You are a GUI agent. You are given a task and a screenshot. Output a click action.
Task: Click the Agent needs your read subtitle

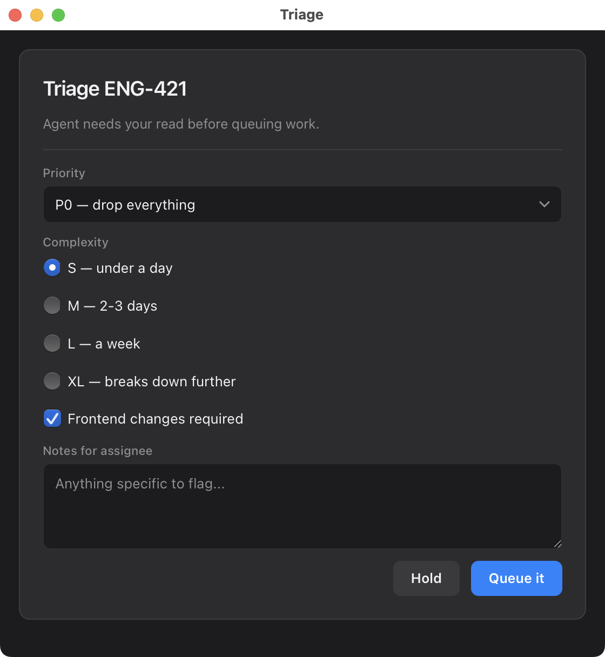[x=181, y=124]
